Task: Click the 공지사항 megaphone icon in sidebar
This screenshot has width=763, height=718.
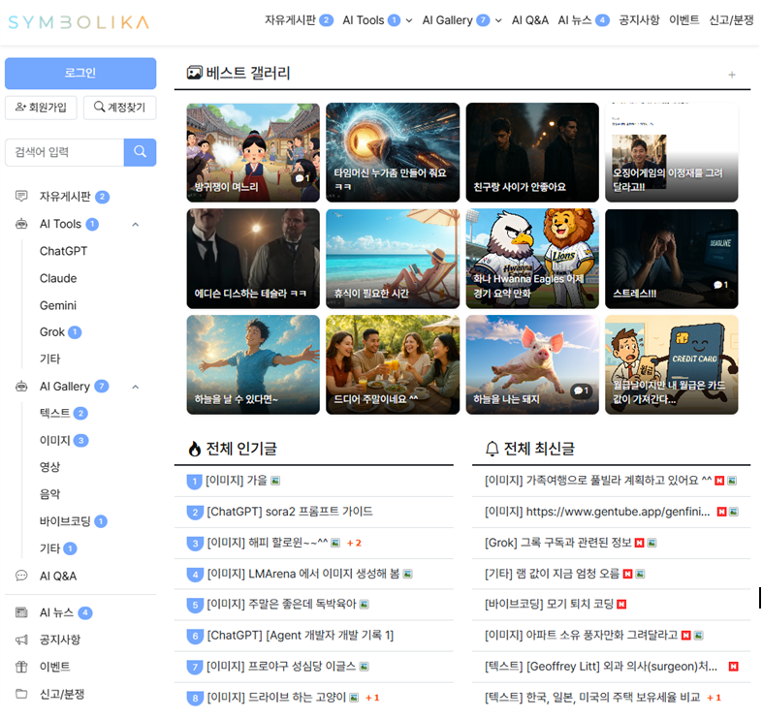Action: [21, 640]
